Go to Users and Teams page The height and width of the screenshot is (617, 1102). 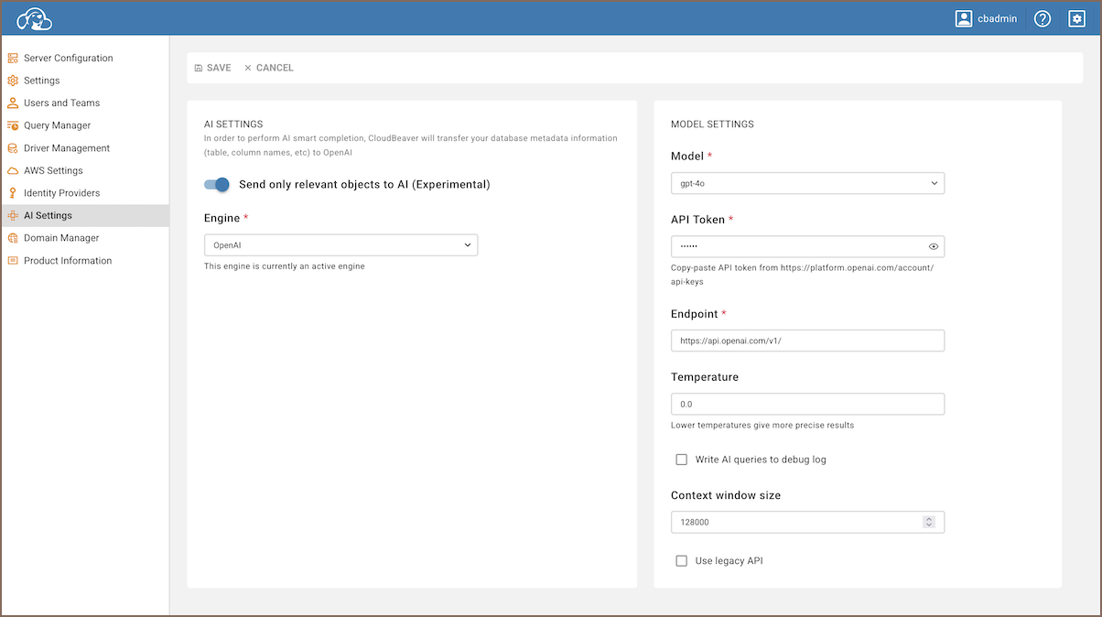pos(61,103)
